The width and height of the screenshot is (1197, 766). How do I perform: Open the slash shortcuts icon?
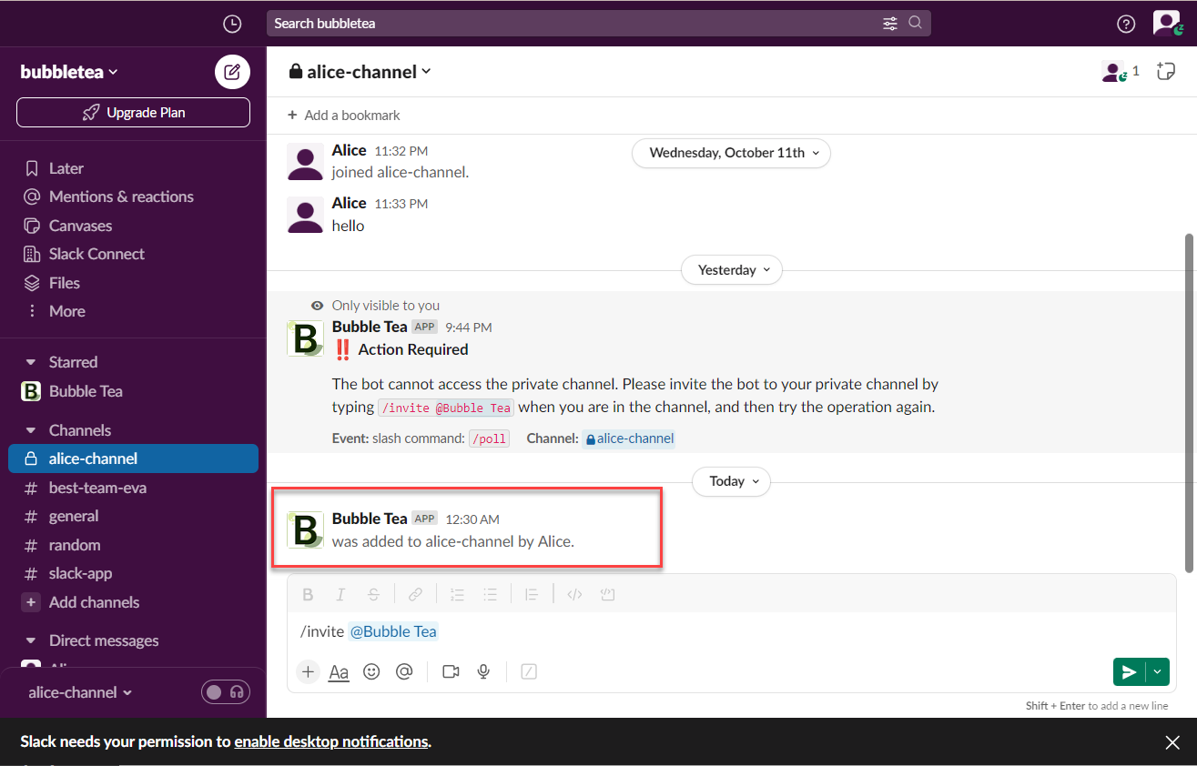(529, 671)
